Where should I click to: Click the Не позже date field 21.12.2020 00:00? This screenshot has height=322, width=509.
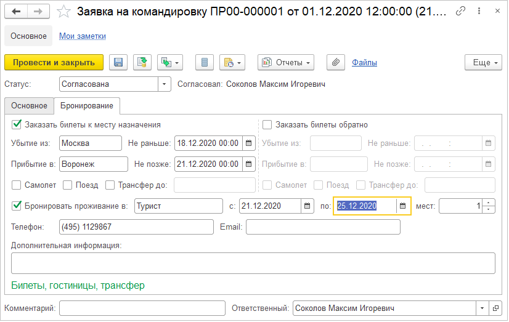(208, 164)
